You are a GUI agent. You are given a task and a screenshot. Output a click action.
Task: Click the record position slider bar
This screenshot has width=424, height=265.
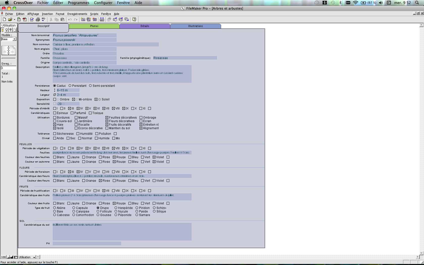tap(9, 58)
